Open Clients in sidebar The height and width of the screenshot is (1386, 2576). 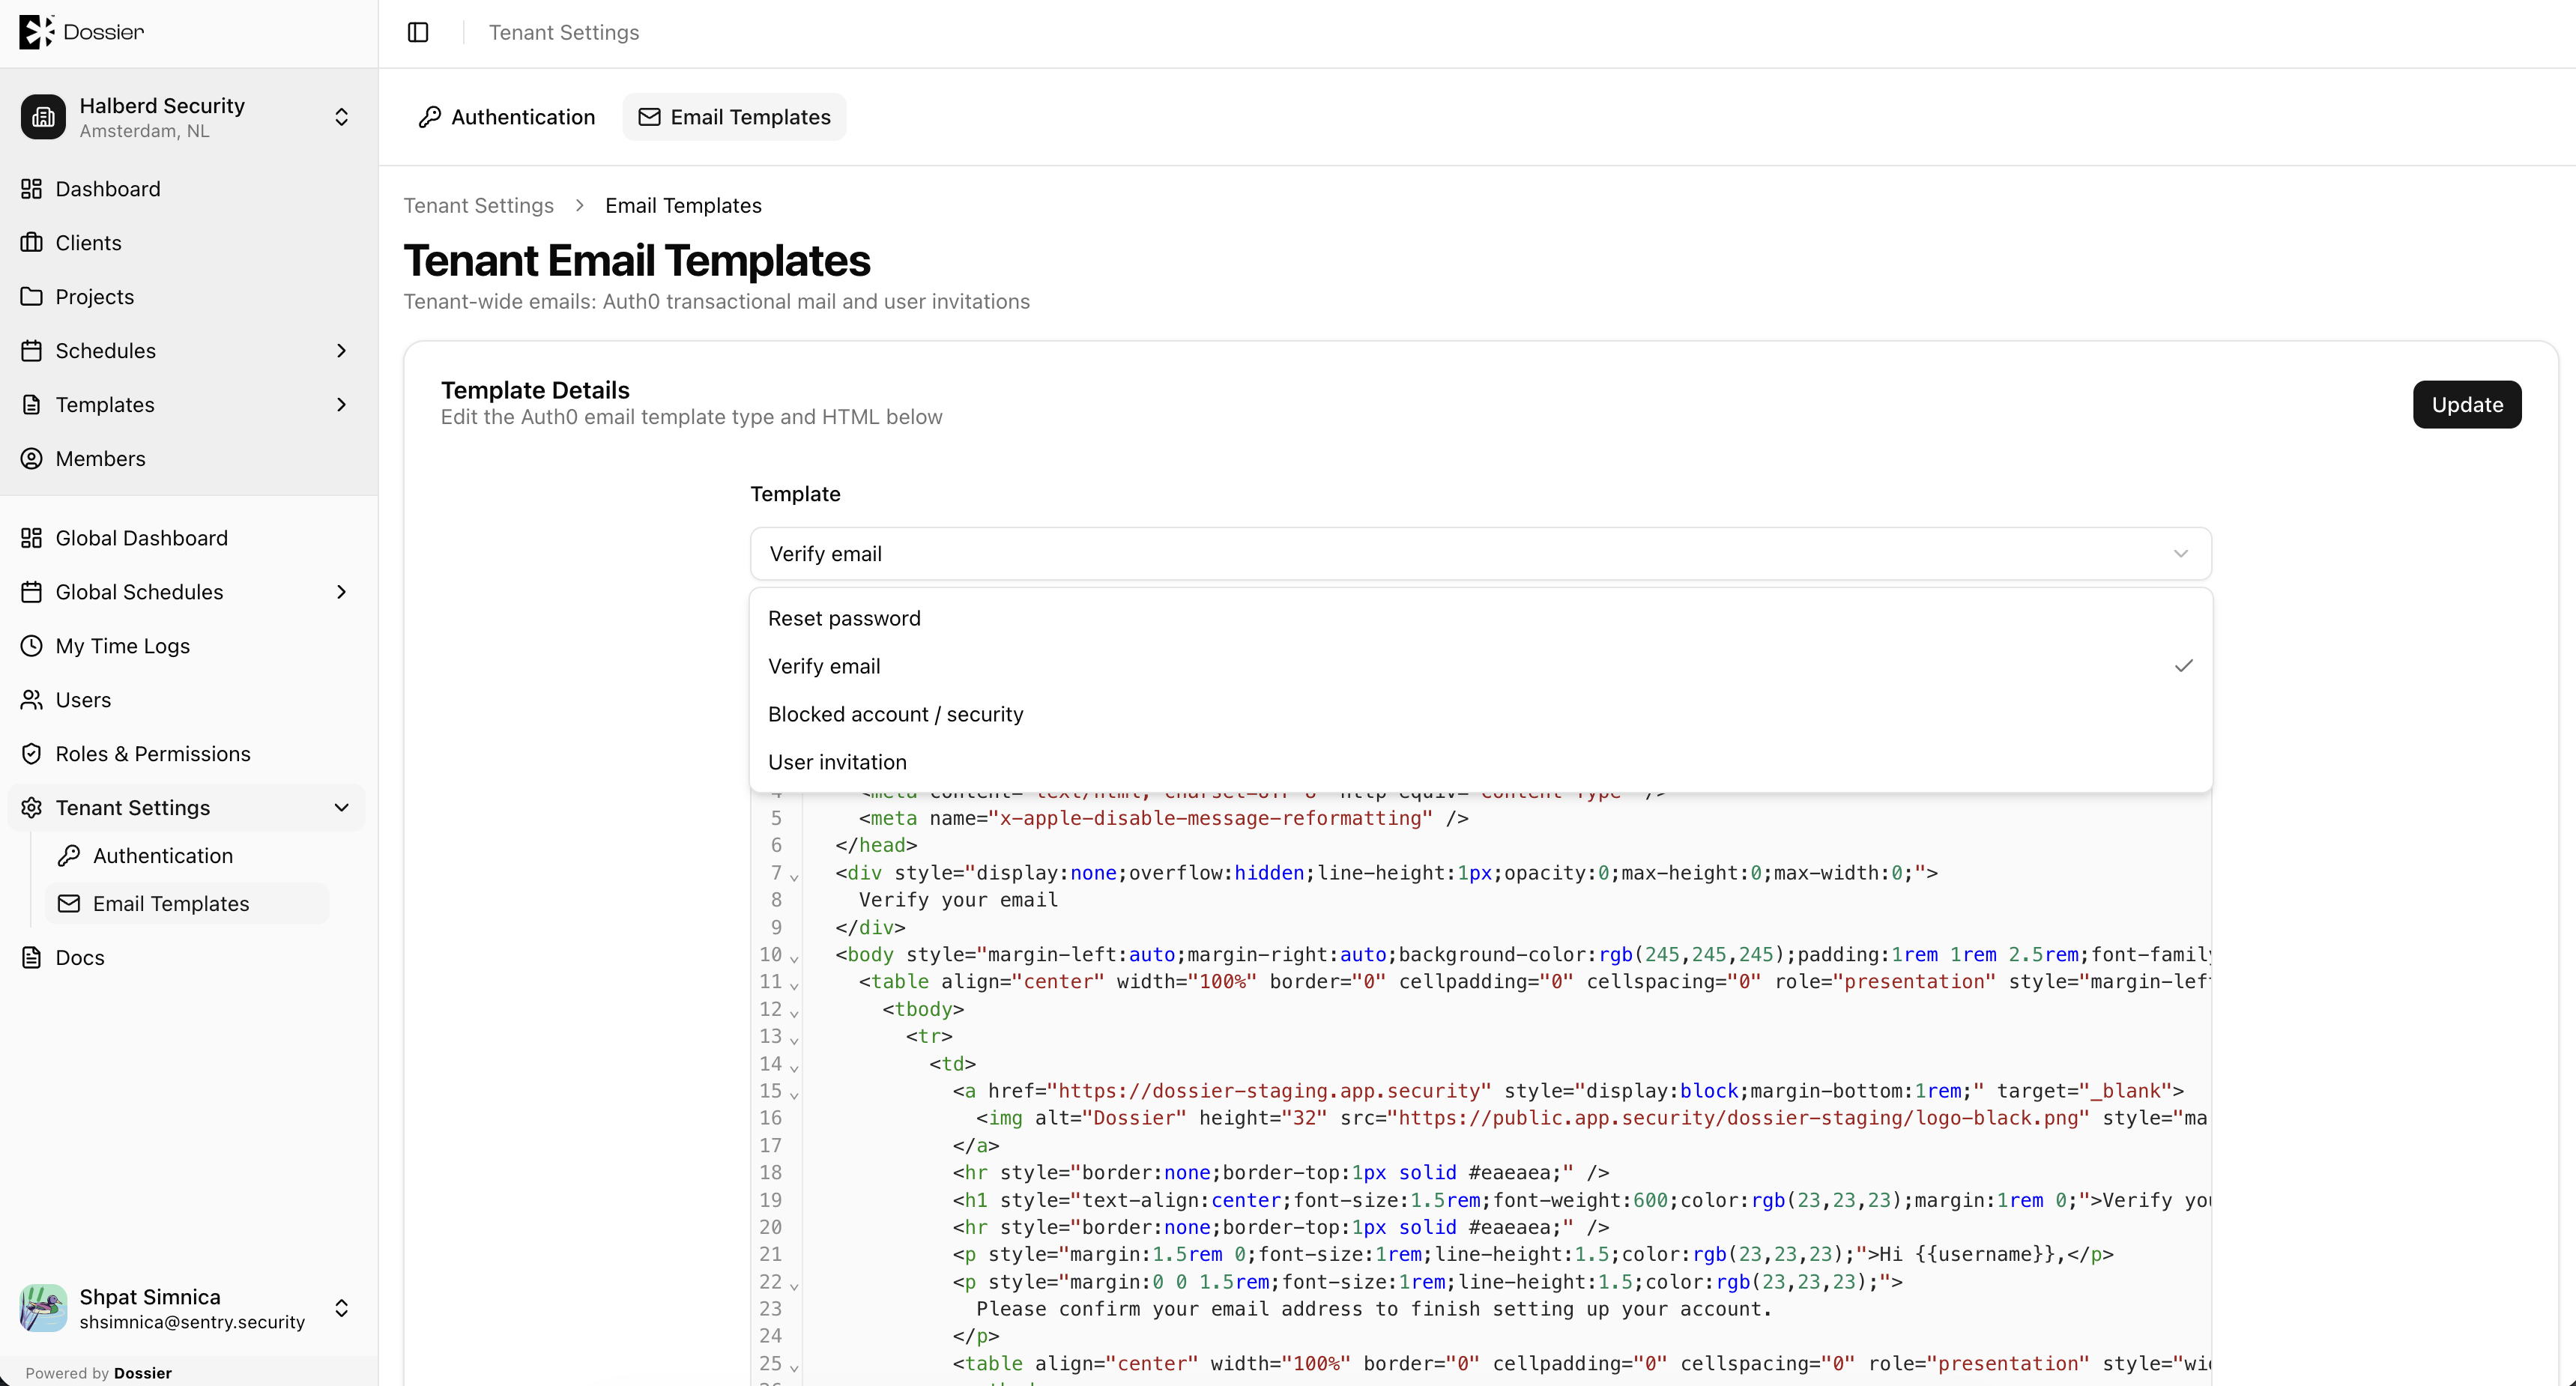(189, 243)
